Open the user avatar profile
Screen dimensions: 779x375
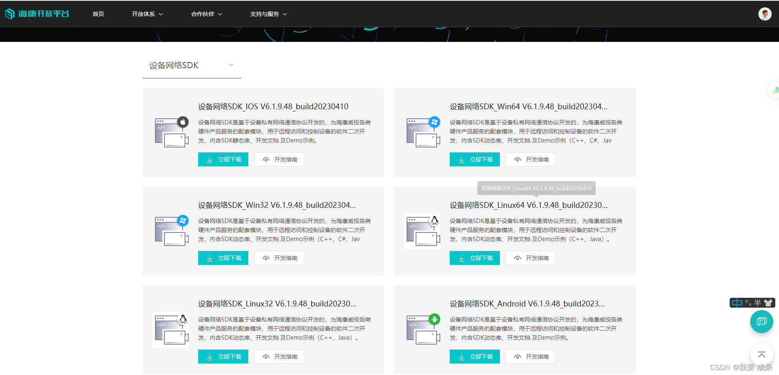(x=765, y=14)
